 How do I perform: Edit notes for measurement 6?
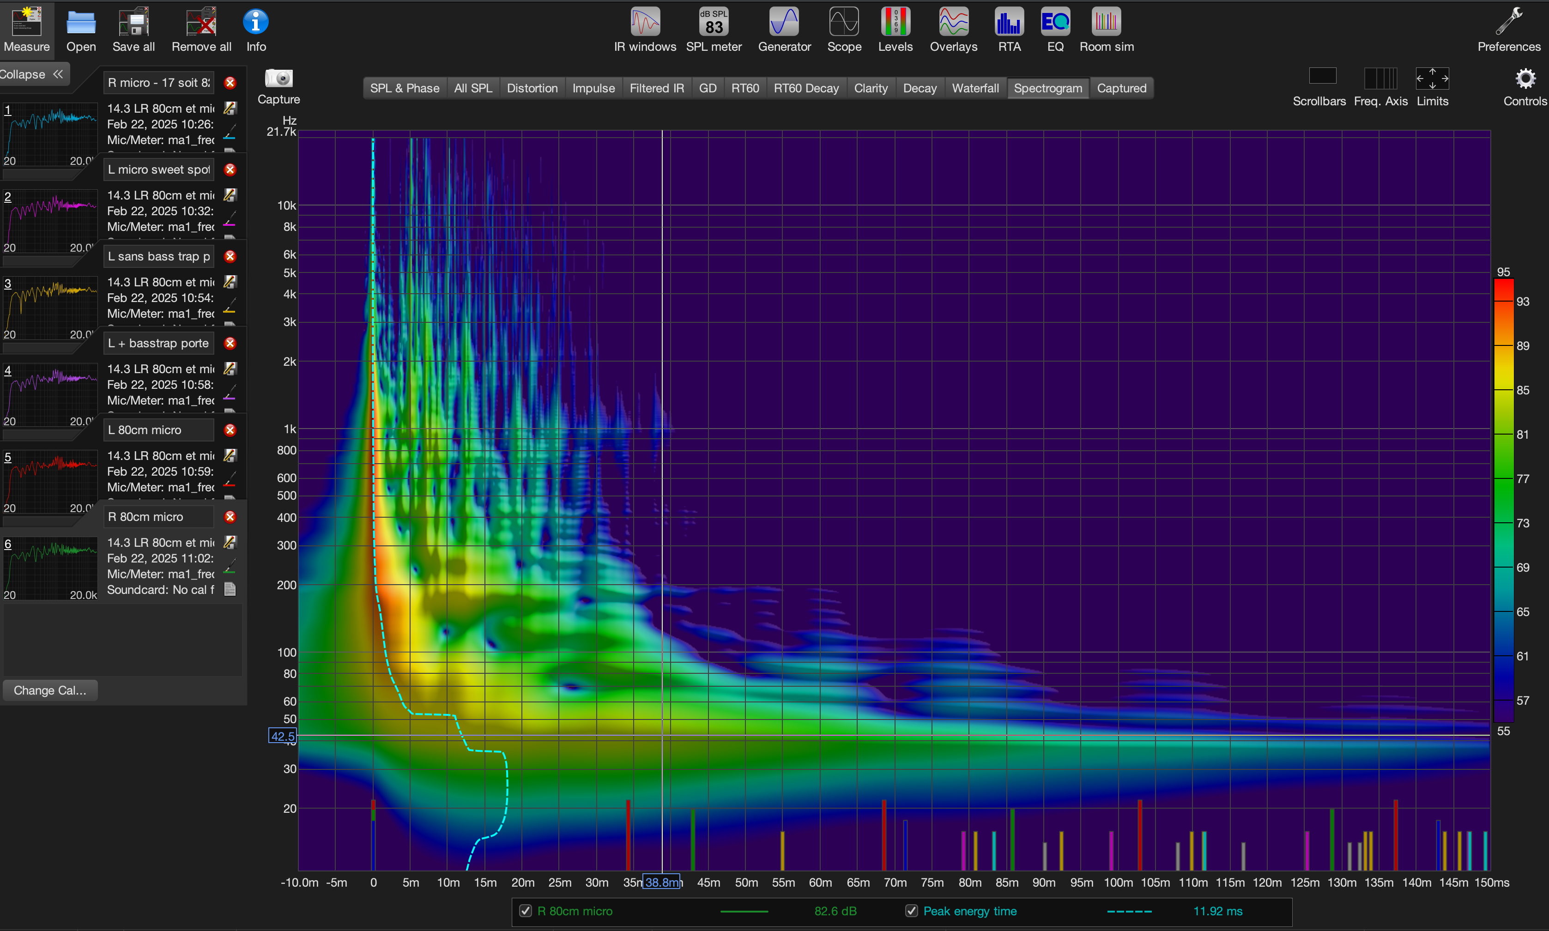230,542
